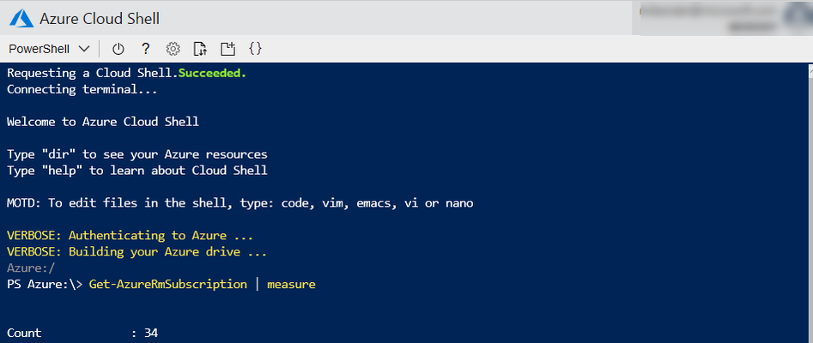Open settings with the gear icon
The width and height of the screenshot is (813, 343).
pos(173,49)
